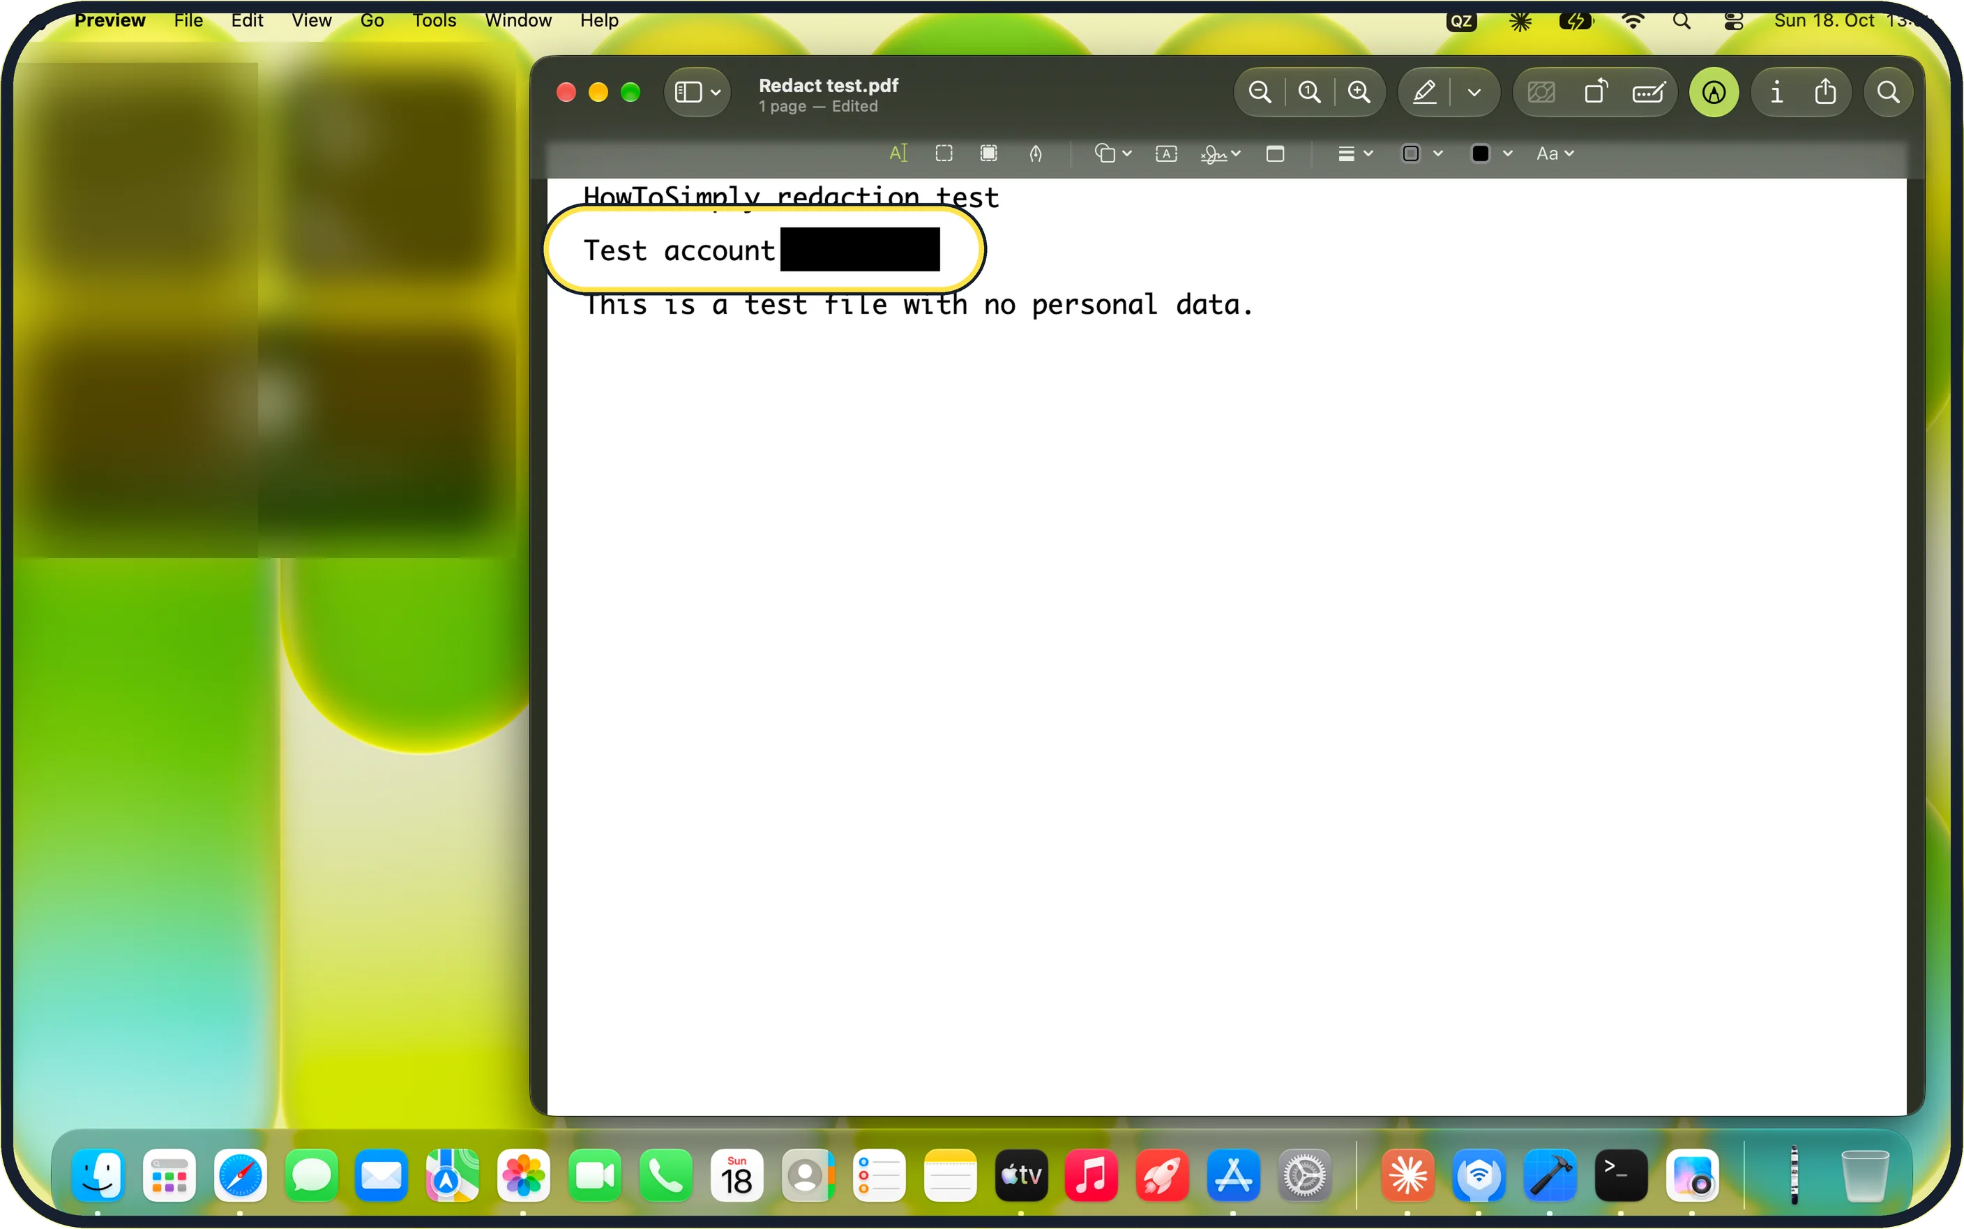
Task: Select the Rectangular Selection tool
Action: click(x=944, y=153)
